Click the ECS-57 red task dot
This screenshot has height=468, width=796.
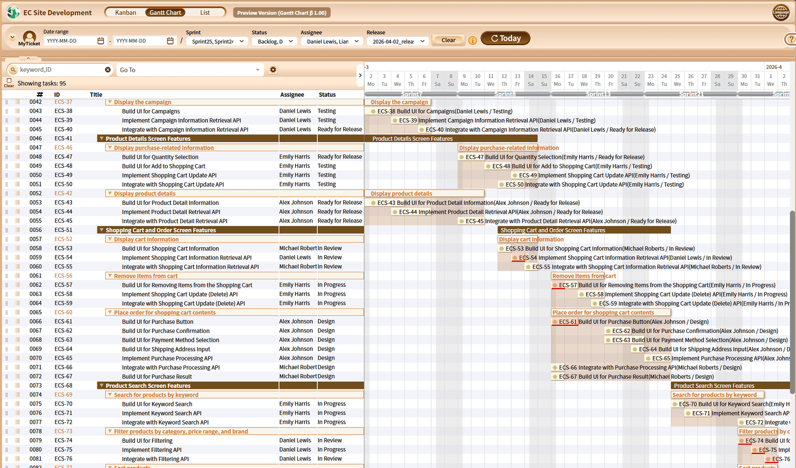[x=554, y=285]
